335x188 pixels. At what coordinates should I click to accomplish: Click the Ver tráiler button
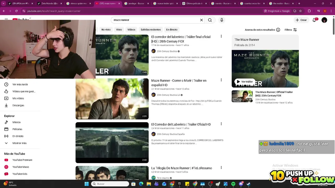coord(245,82)
